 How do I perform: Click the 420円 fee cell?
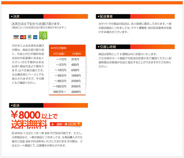[x=77, y=65]
